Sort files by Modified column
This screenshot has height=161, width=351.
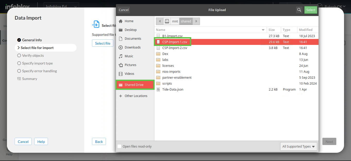pyautogui.click(x=306, y=30)
